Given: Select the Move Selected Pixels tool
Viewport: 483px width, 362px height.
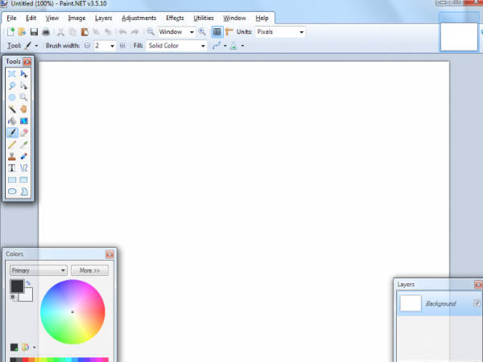Looking at the screenshot, I should tap(23, 74).
